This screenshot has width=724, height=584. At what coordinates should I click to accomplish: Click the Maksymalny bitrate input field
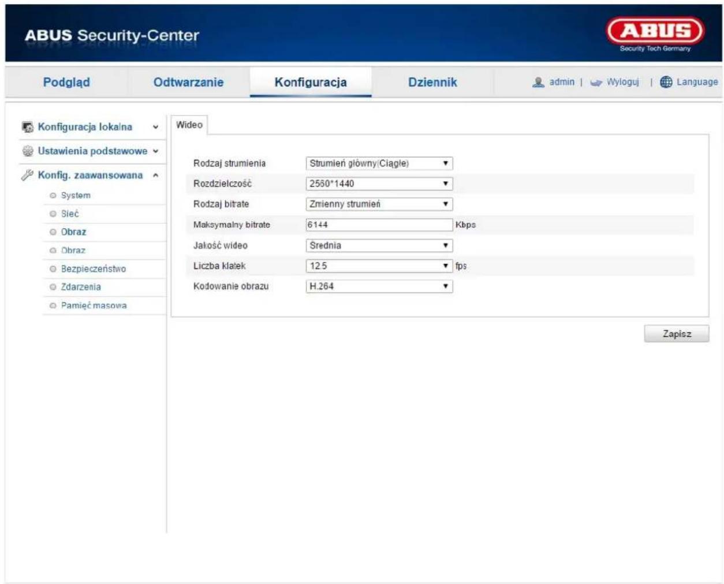click(379, 224)
